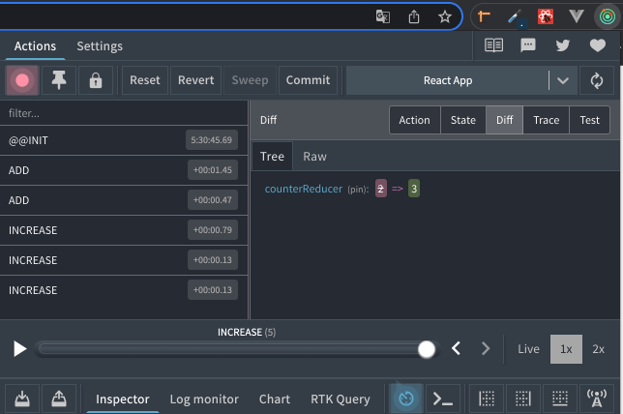Viewport: 623px width, 414px height.
Task: Show the Action view tab
Action: click(x=414, y=120)
